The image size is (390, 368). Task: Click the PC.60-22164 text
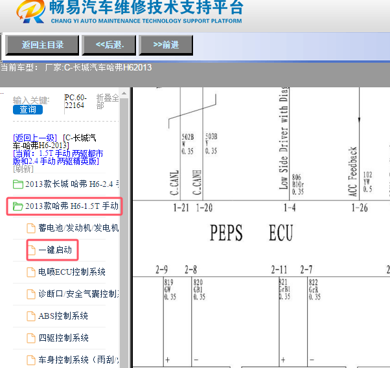(x=75, y=102)
